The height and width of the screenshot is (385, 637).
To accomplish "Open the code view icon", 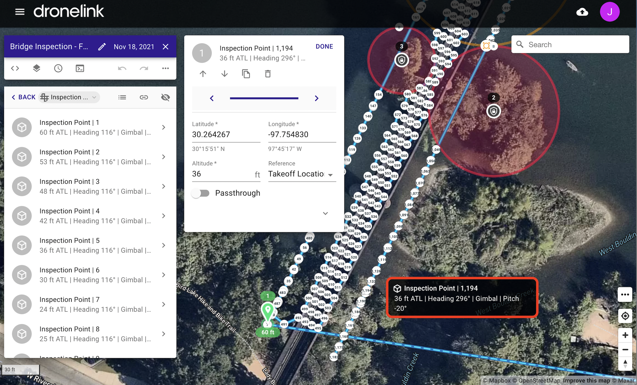I will [15, 68].
